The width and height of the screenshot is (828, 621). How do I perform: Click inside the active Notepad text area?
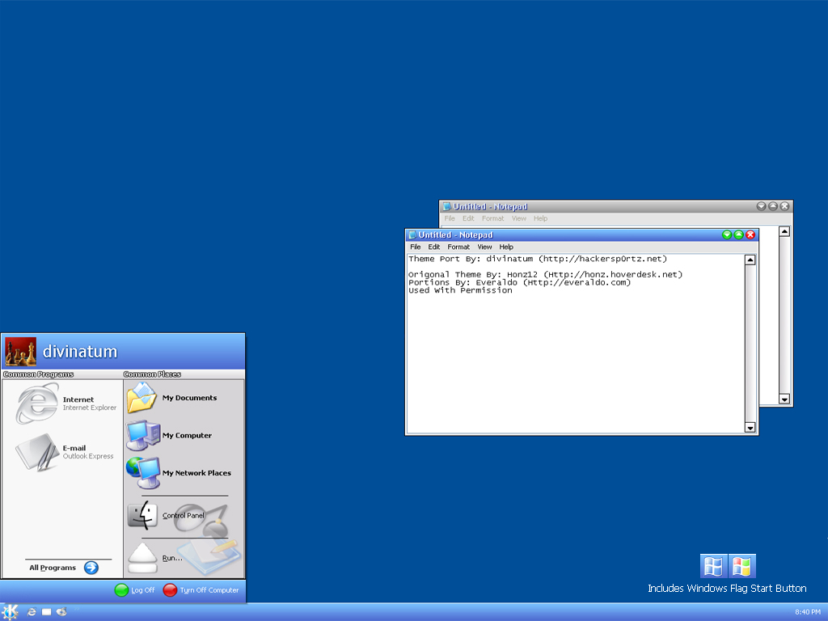coord(574,356)
